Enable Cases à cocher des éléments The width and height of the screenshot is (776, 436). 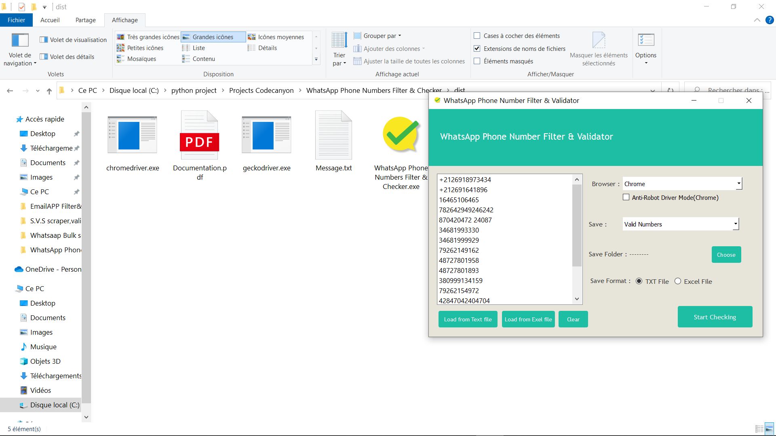tap(477, 36)
